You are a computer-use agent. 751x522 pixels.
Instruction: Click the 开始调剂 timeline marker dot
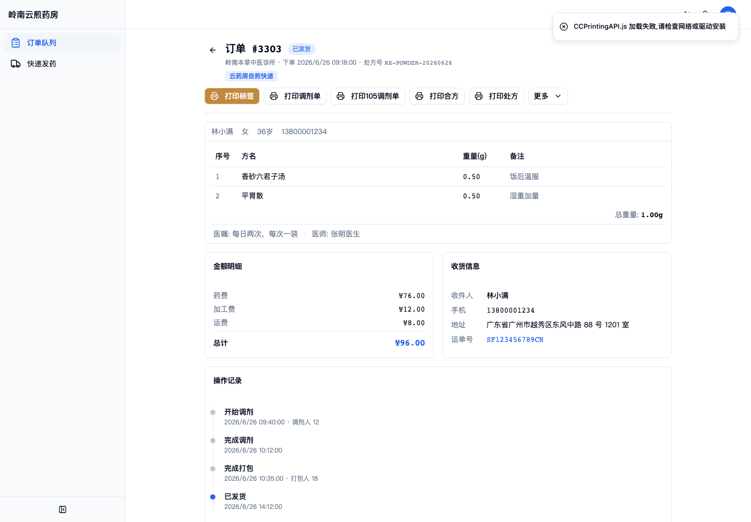pyautogui.click(x=213, y=412)
